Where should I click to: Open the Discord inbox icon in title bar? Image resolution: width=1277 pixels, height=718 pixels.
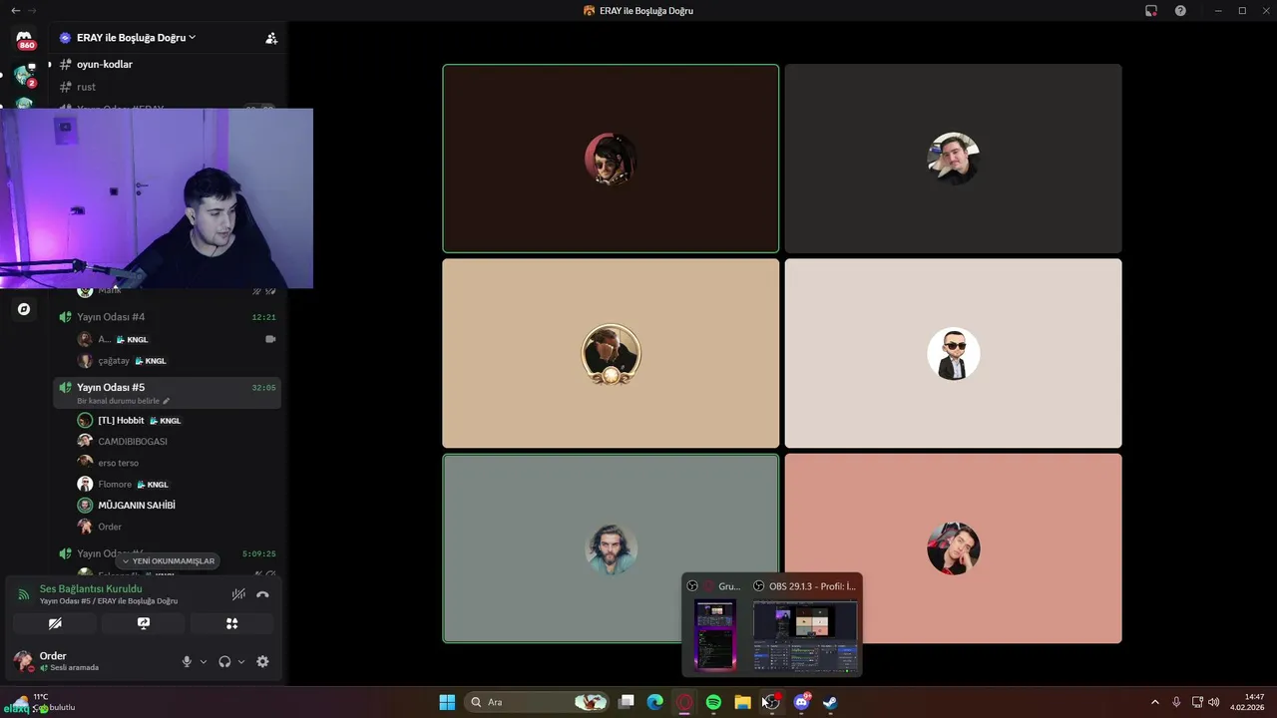[x=1151, y=10]
